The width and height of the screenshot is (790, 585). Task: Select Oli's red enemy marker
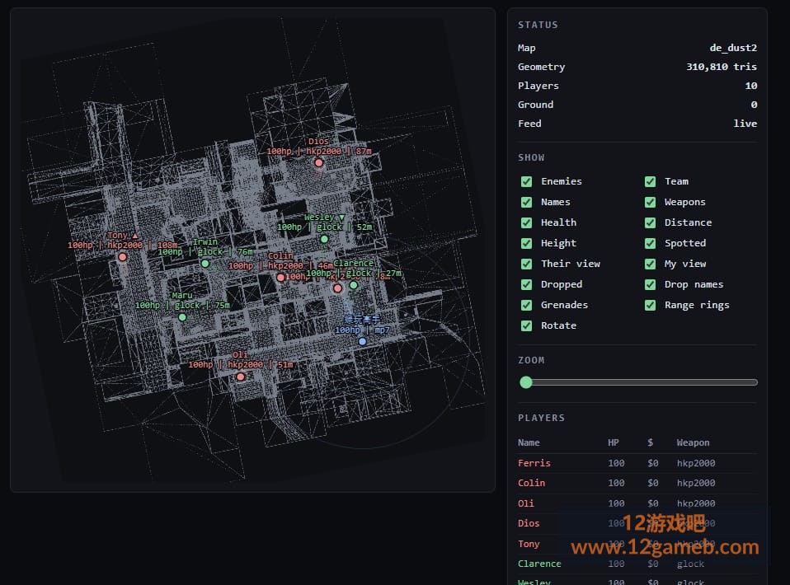241,377
